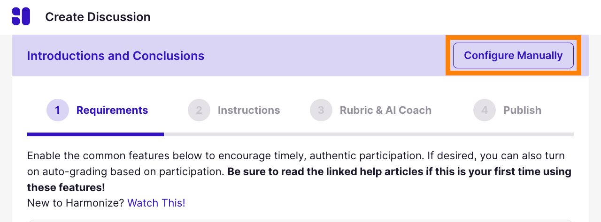The width and height of the screenshot is (601, 222).
Task: Click the unfilled gray part of the progress bar
Action: pyautogui.click(x=369, y=134)
